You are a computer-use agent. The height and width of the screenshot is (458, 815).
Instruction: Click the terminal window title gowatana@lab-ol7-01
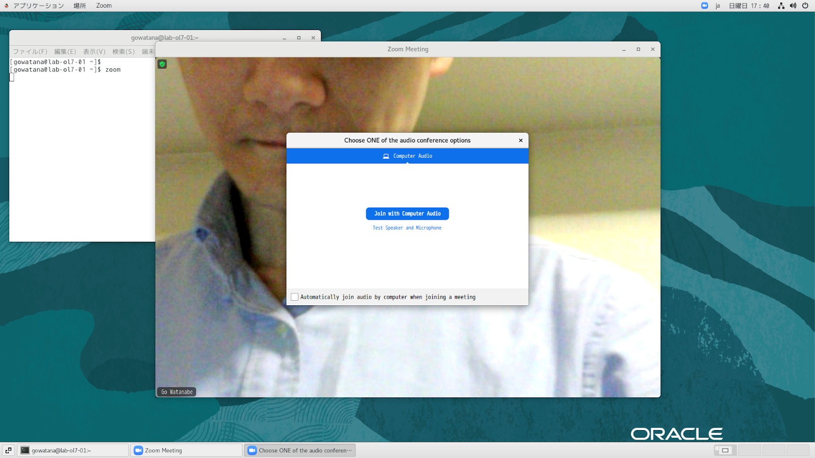165,38
